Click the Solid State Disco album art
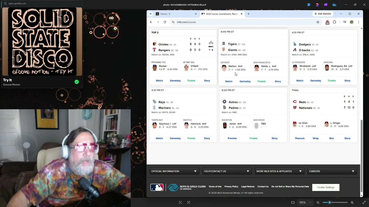Image resolution: width=369 pixels, height=207 pixels. (x=42, y=42)
